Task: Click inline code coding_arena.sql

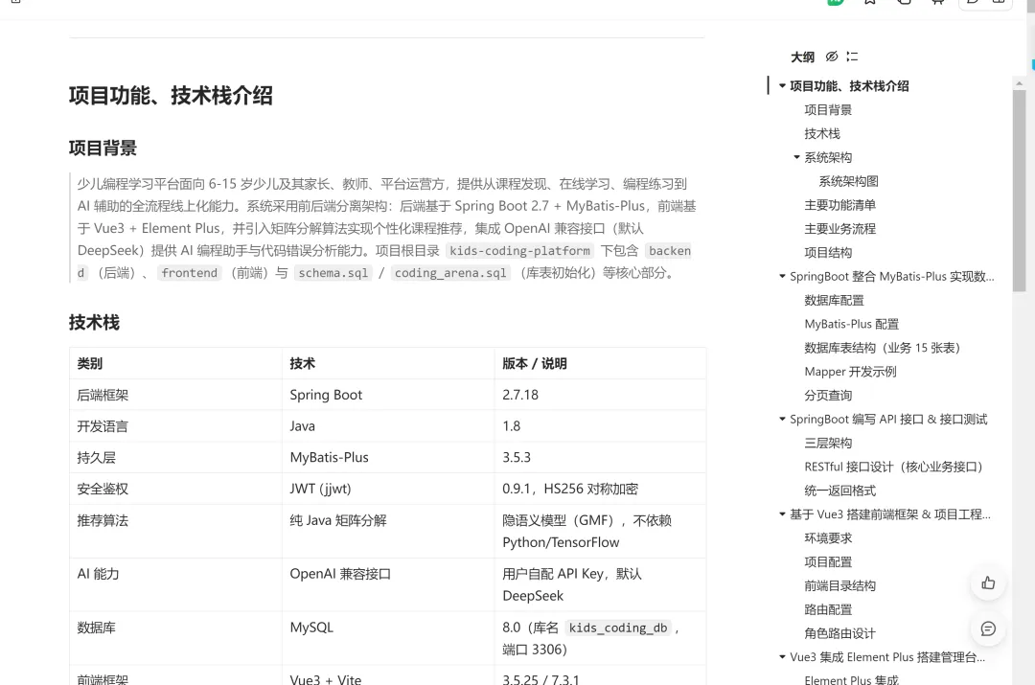Action: tap(450, 273)
